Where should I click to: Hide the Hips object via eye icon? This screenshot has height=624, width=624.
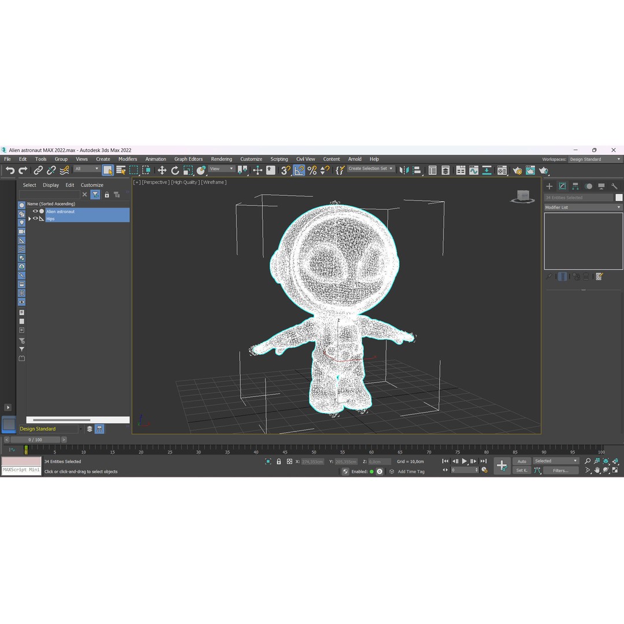point(35,218)
